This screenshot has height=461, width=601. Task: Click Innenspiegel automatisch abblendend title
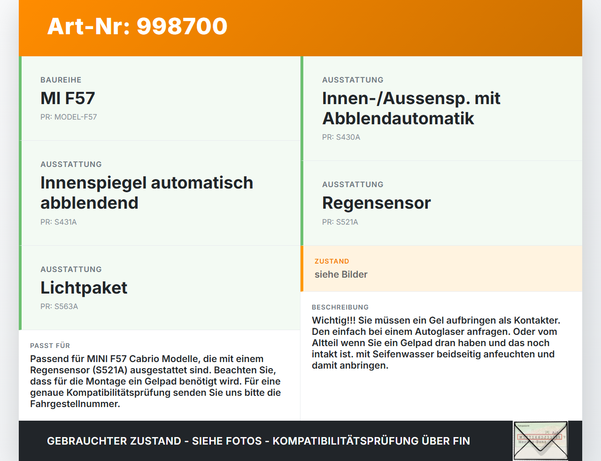(146, 193)
